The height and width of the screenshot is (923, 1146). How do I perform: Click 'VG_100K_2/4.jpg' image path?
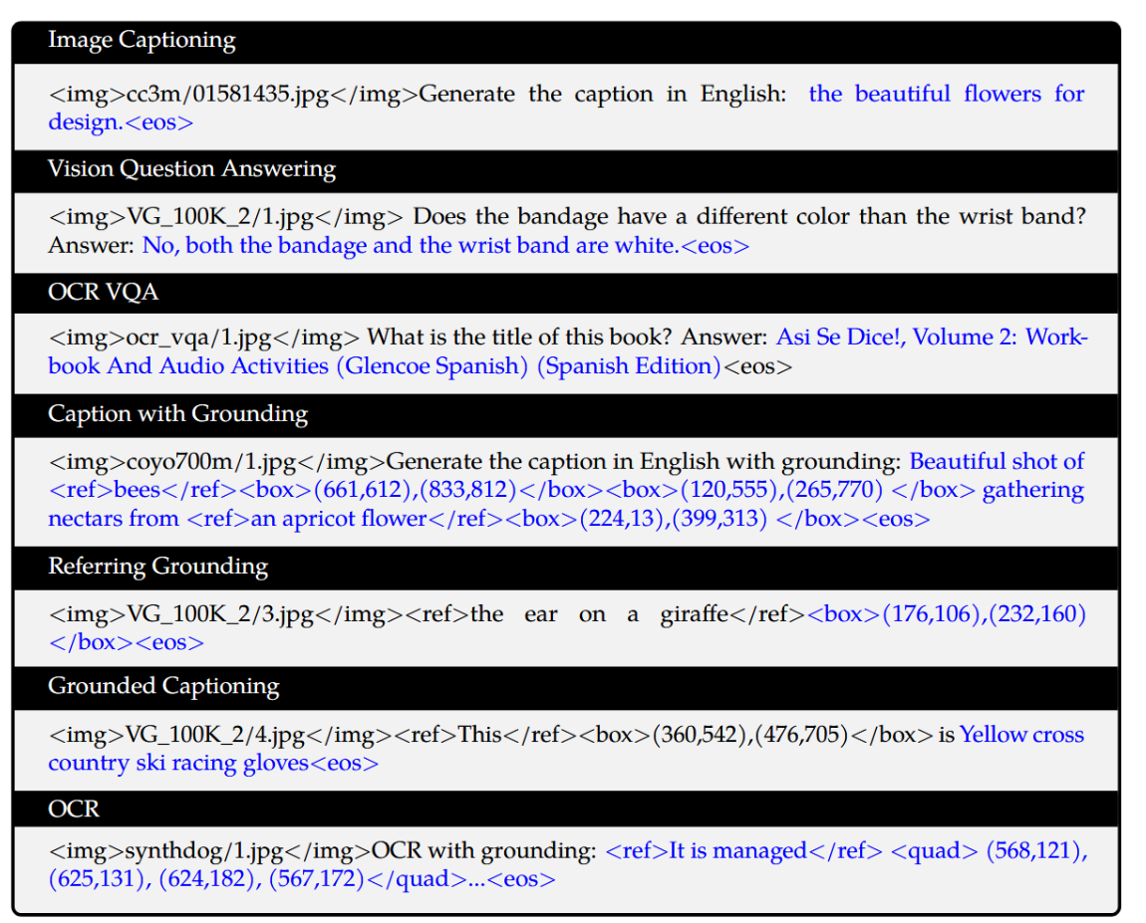point(215,735)
